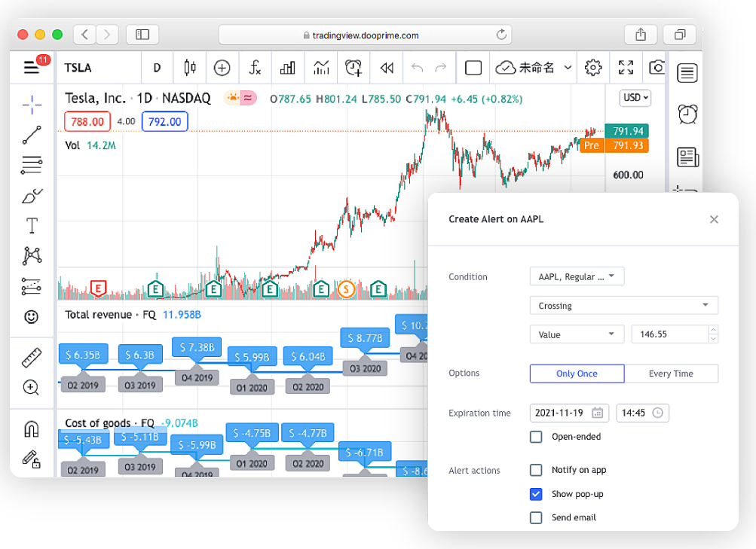This screenshot has width=756, height=549.
Task: Open the candlestick chart style selector
Action: [x=190, y=68]
